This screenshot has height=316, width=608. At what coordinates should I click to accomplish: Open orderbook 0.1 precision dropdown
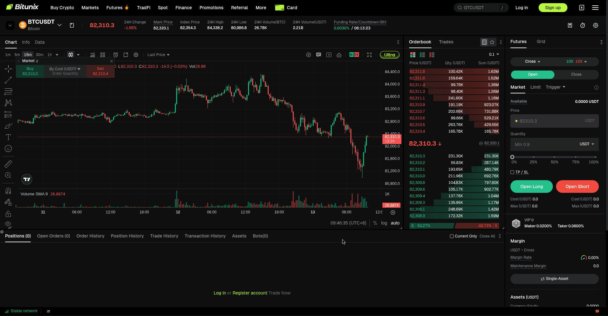coord(494,54)
